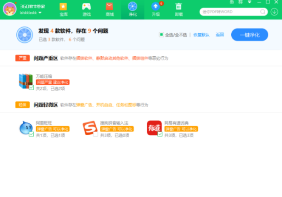Viewport: 282px width, 197px height.
Task: Click the 搜狗拼音输入法 name text
Action: pos(114,123)
